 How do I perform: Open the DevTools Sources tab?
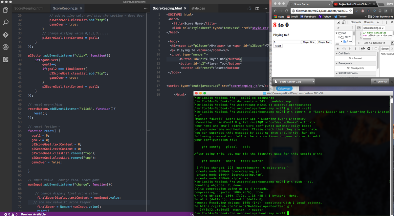[x=369, y=22]
